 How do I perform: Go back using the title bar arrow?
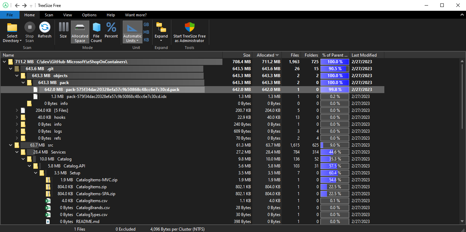[17, 6]
